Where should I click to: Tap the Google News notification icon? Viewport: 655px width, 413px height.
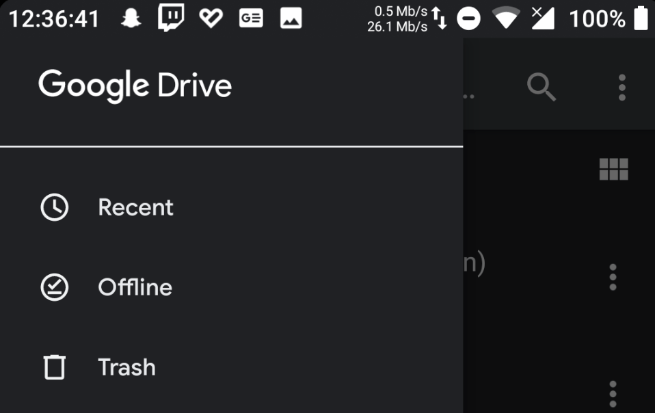point(251,18)
